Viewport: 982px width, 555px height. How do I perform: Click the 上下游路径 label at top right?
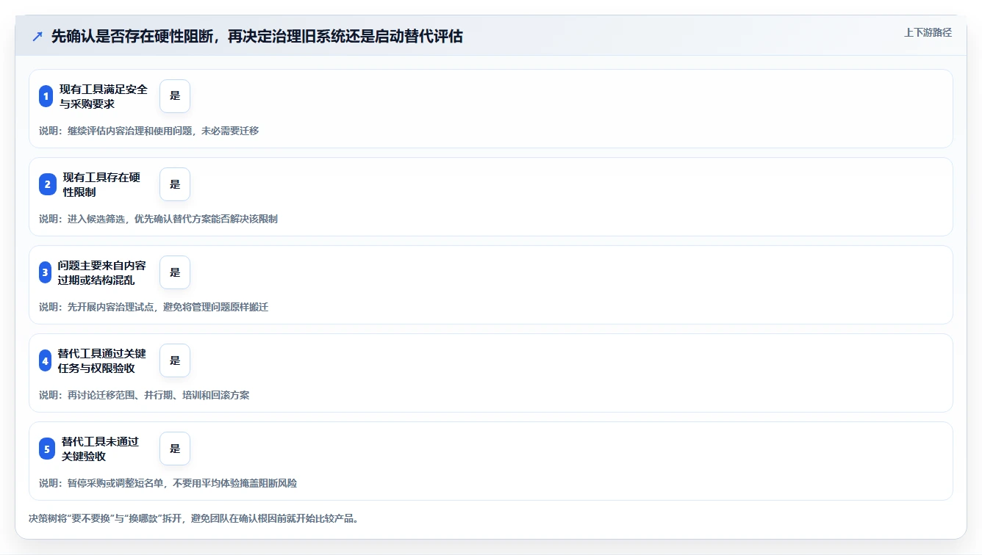(928, 32)
